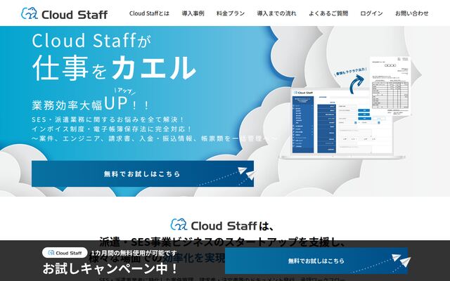Open the Cloud Staffとは menu item
The width and height of the screenshot is (450, 281).
click(x=149, y=13)
